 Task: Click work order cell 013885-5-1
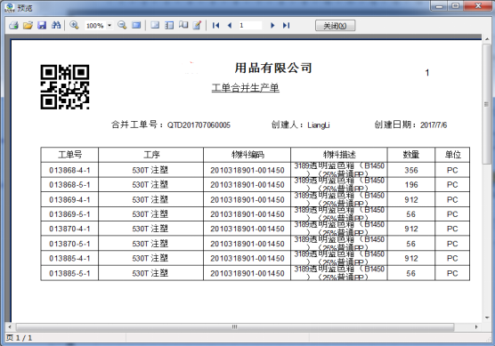pos(69,273)
